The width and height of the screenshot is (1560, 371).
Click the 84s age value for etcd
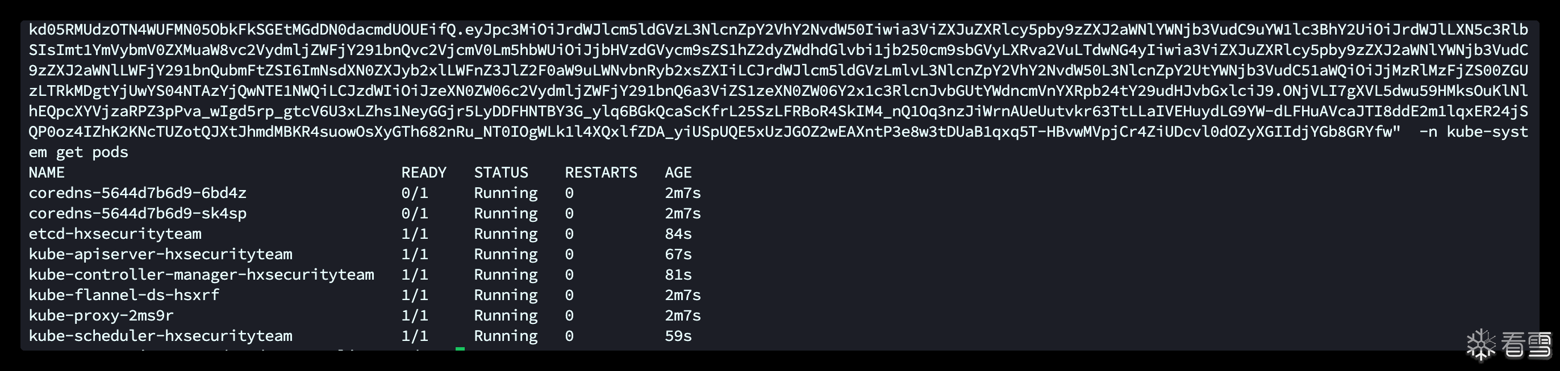coord(678,234)
